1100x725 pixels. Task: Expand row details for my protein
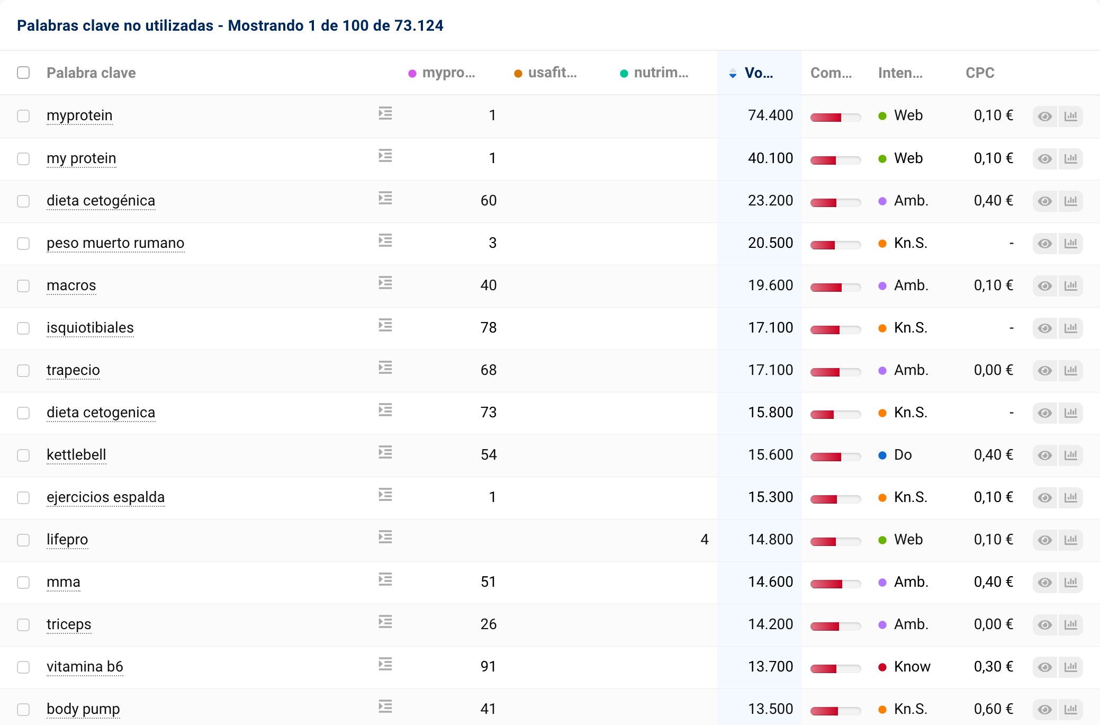(385, 156)
